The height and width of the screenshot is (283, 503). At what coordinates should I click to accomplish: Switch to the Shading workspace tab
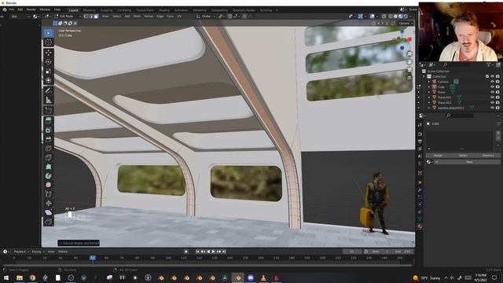pyautogui.click(x=164, y=10)
